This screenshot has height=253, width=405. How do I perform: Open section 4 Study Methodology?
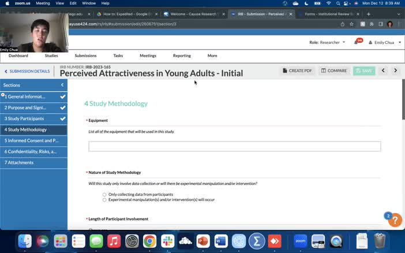(x=33, y=129)
